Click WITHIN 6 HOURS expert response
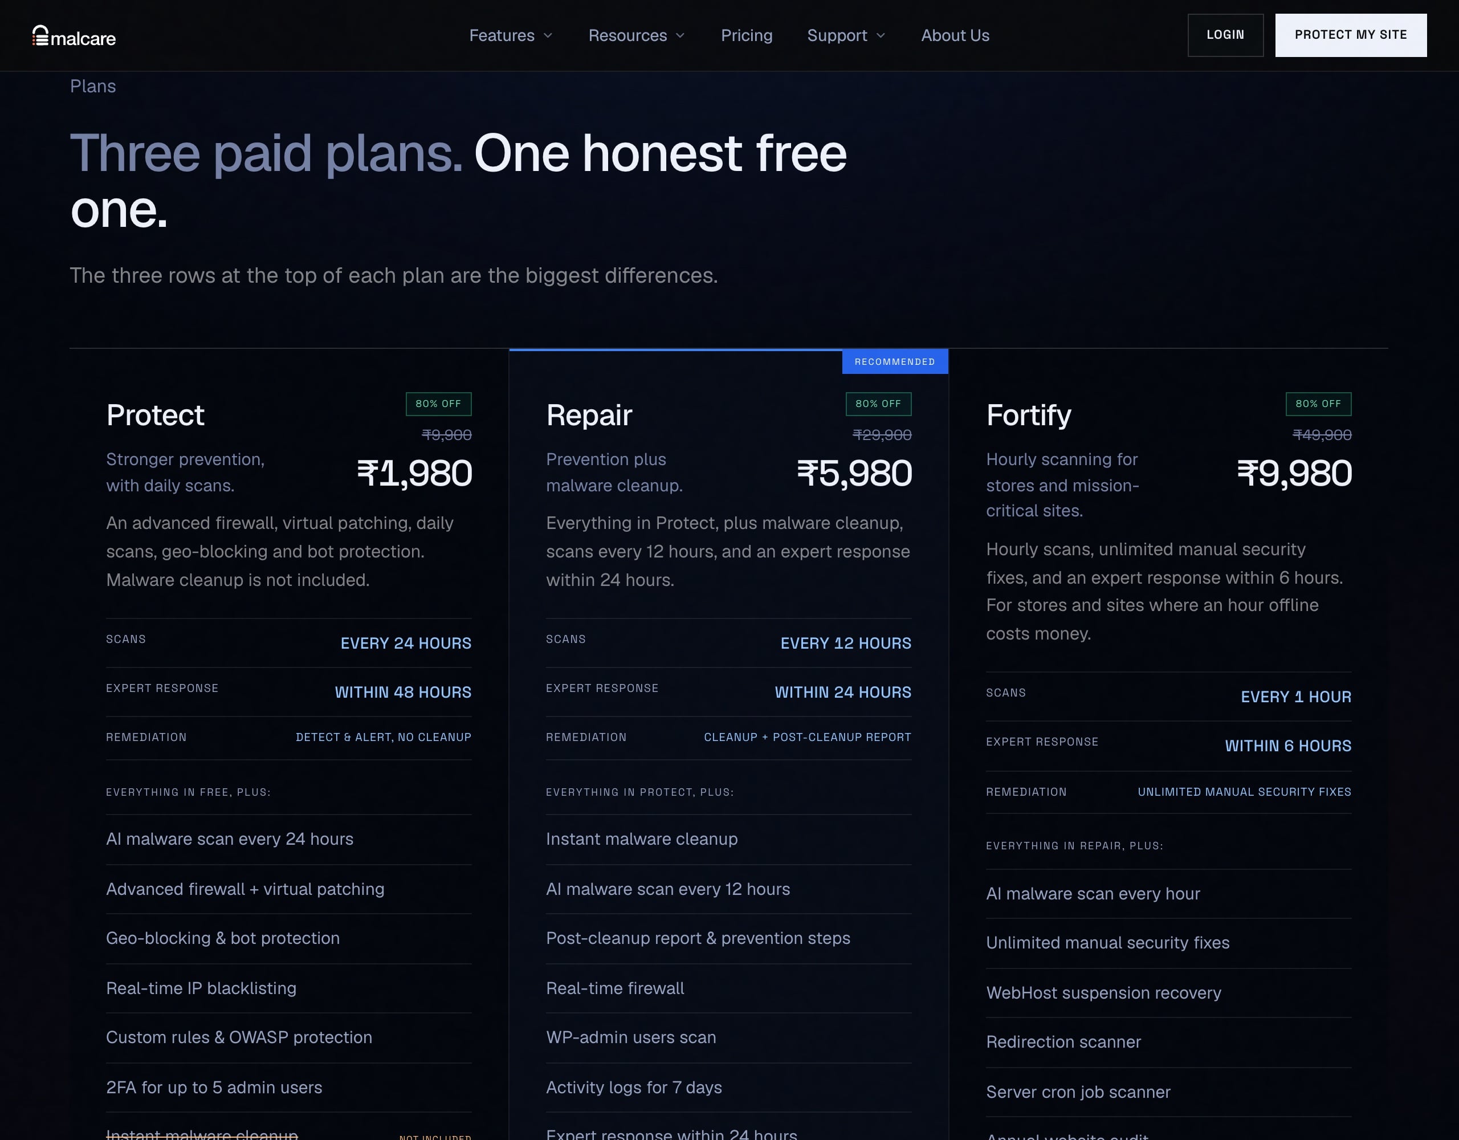Screen dimensions: 1459x1140 click(x=1288, y=745)
